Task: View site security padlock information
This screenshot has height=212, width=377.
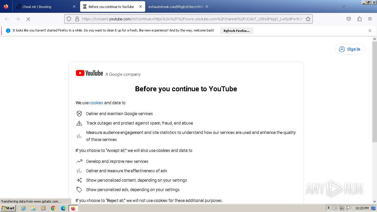Action: (77, 19)
